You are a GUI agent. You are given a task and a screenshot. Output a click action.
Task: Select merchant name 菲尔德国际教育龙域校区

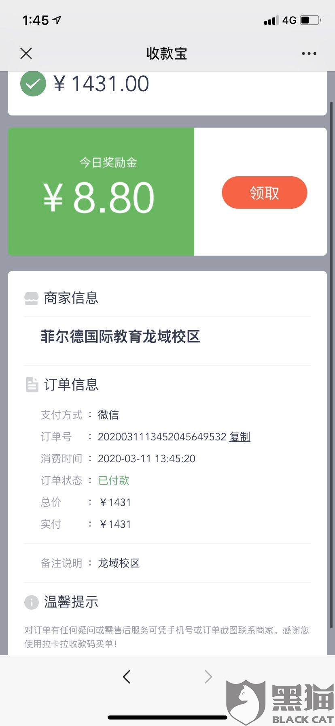(120, 337)
